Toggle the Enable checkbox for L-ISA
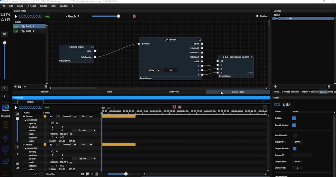The width and height of the screenshot is (336, 177). [294, 118]
